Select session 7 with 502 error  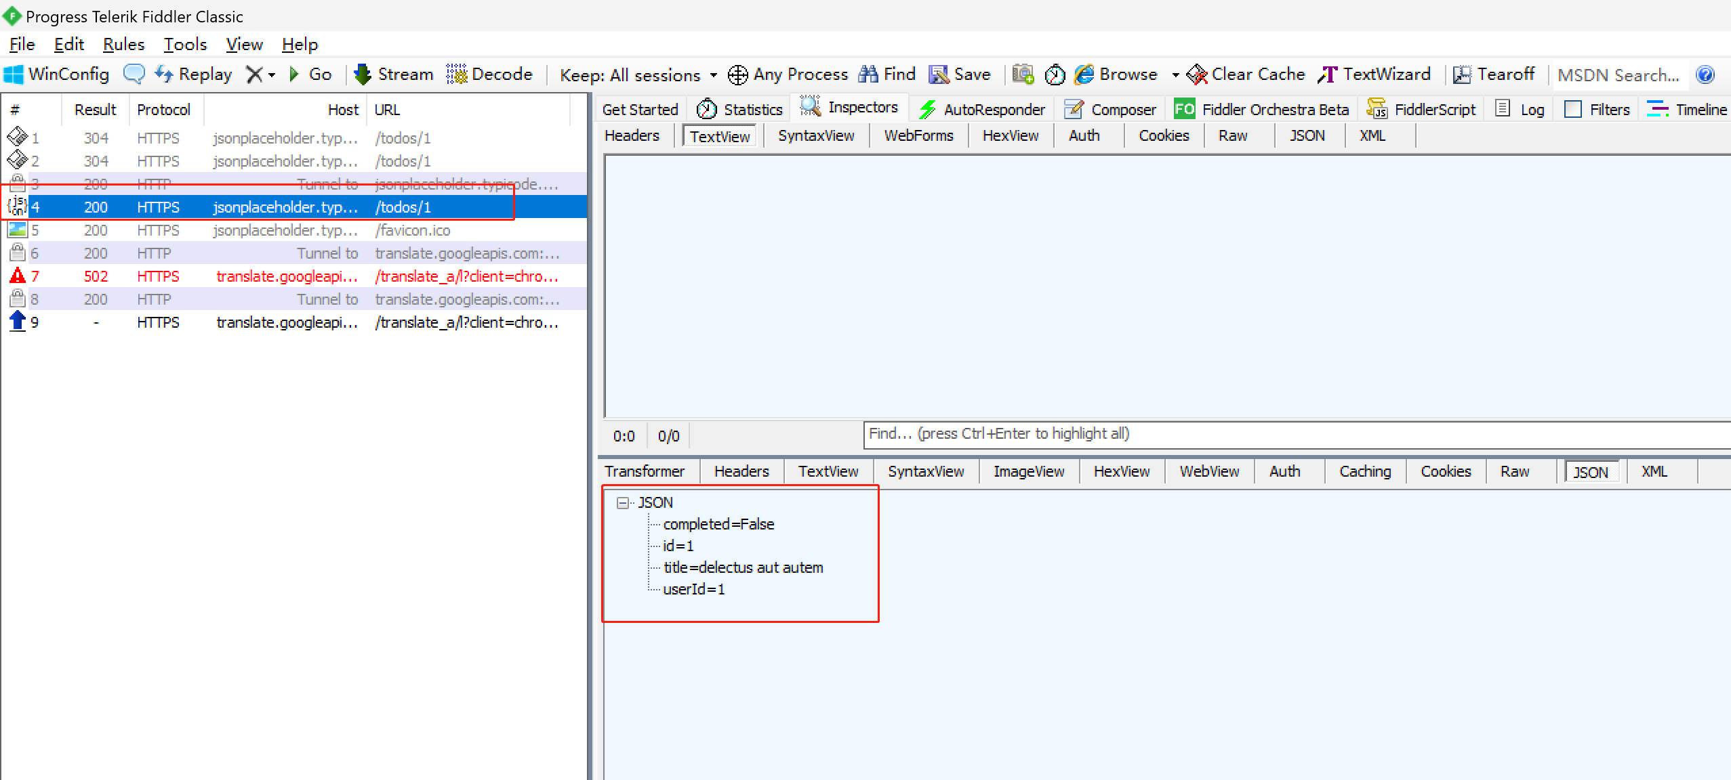pos(293,276)
